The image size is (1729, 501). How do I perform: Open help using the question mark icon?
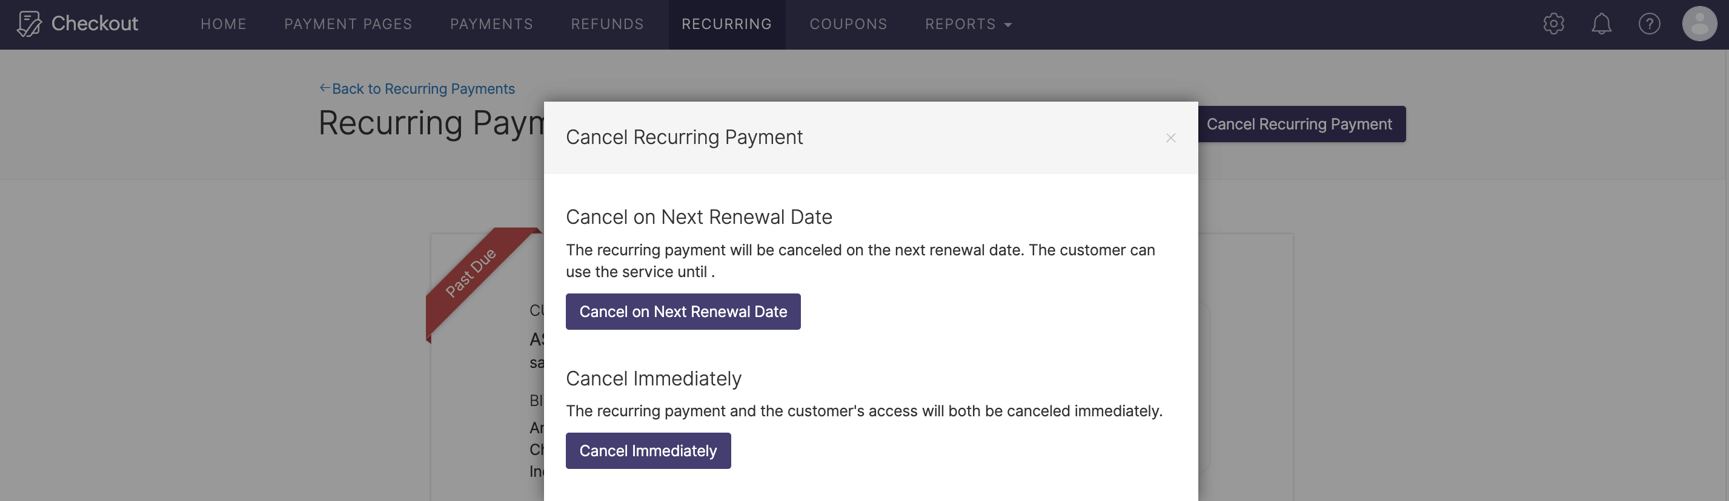click(x=1649, y=24)
